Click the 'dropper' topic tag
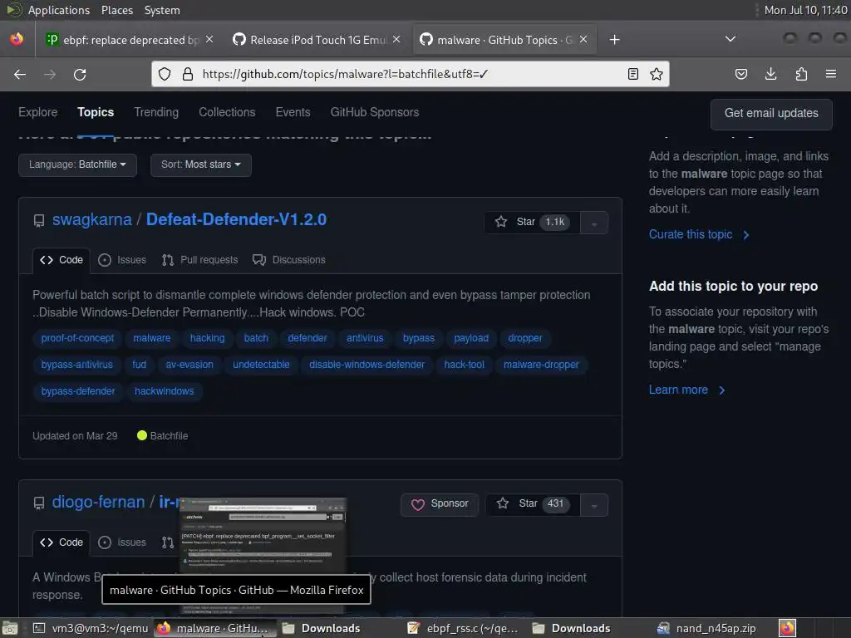 [525, 338]
